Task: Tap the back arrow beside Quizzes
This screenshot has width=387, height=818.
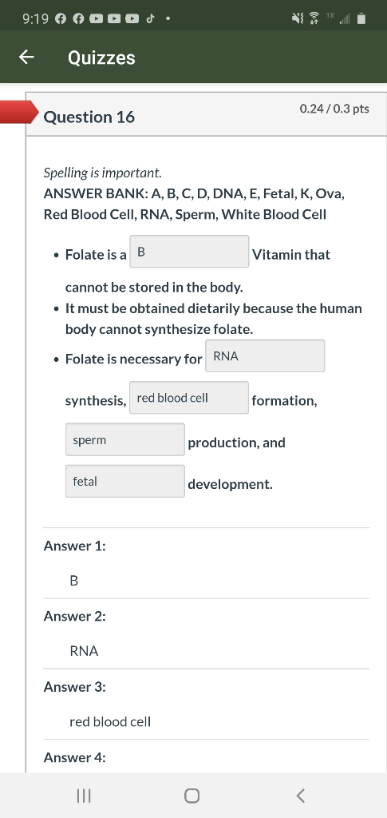Action: (26, 58)
